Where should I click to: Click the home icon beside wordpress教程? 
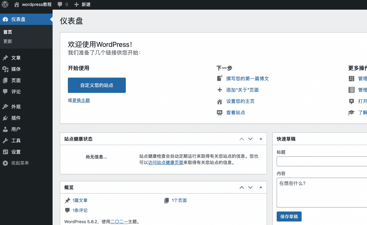[16, 4]
